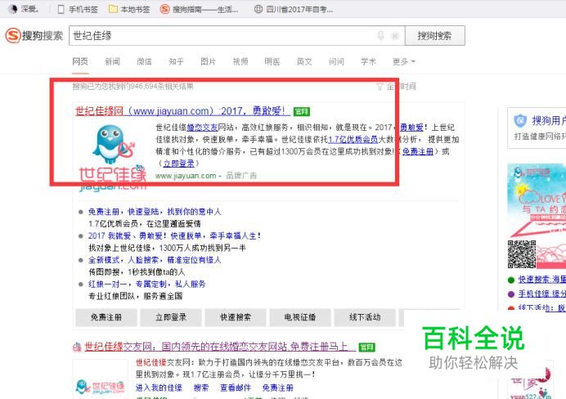Open 免费注册，快速登陆，找到你的意中人 link
The width and height of the screenshot is (566, 399).
[x=155, y=212]
